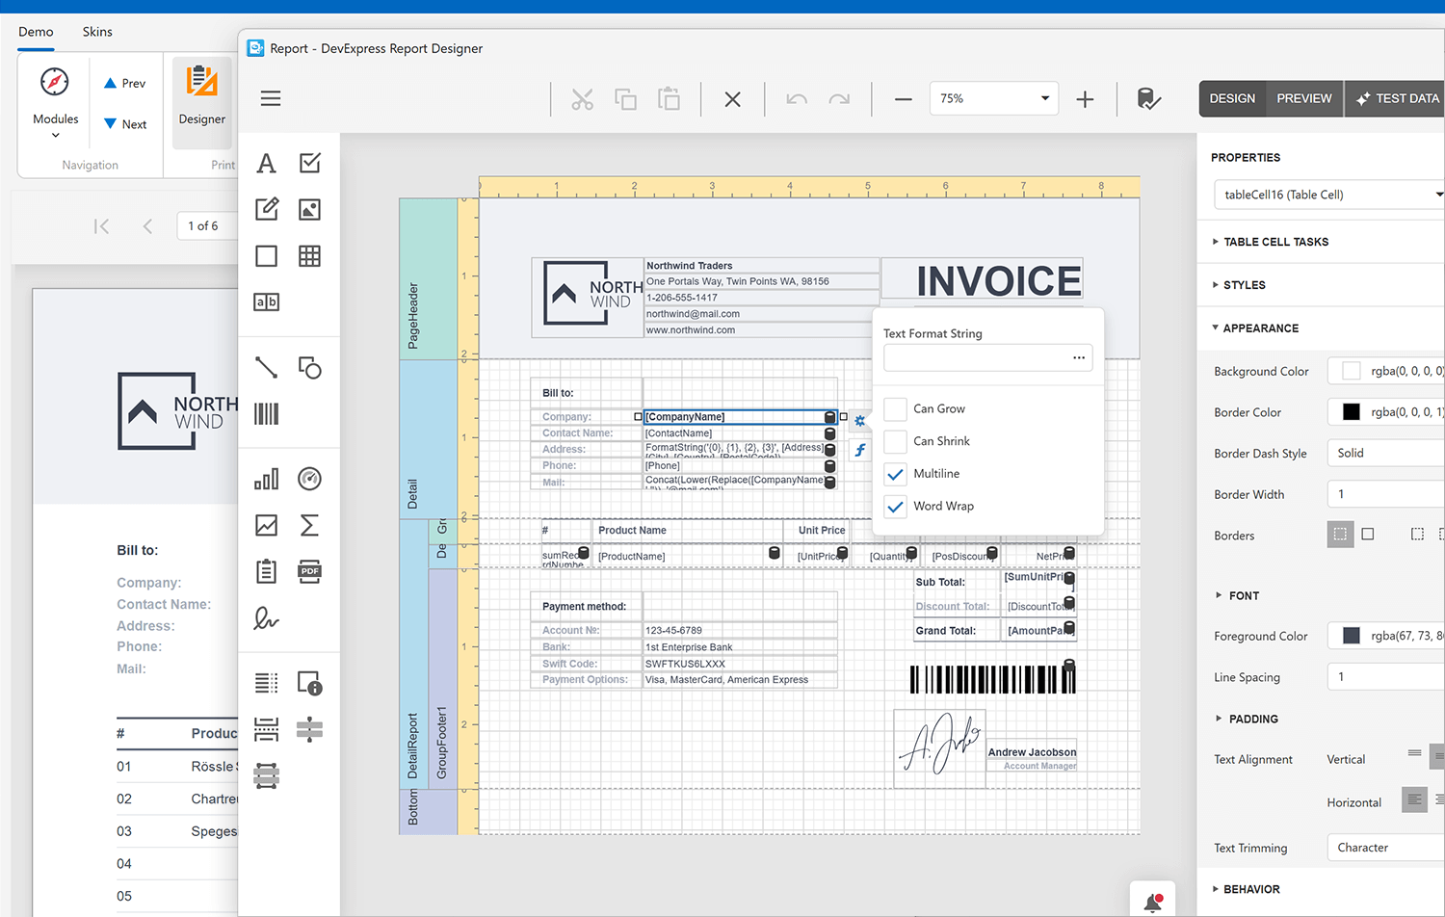Zoom out with the minus icon
This screenshot has width=1445, height=917.
click(x=903, y=99)
